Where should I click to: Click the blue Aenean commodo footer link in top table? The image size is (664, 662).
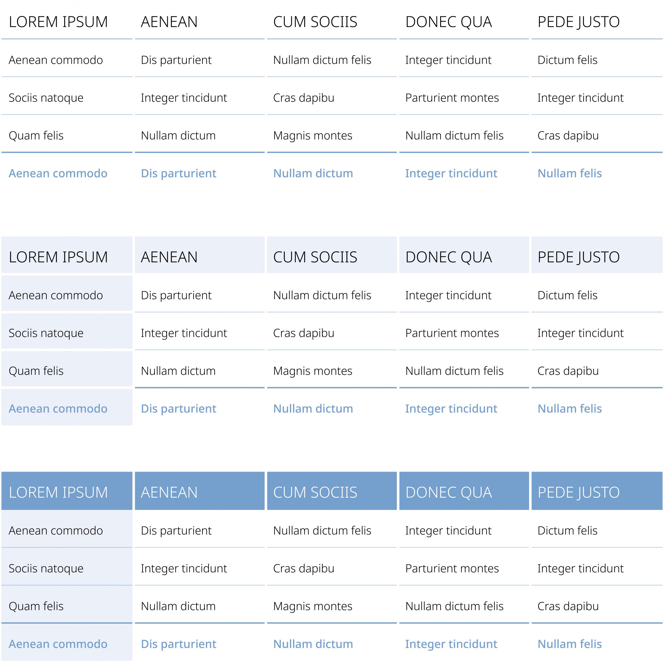(58, 173)
